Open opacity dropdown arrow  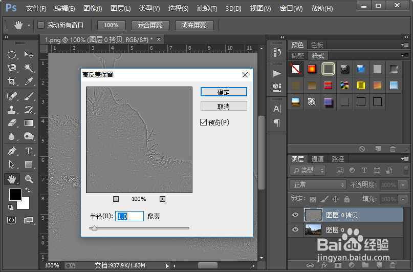tap(403, 185)
